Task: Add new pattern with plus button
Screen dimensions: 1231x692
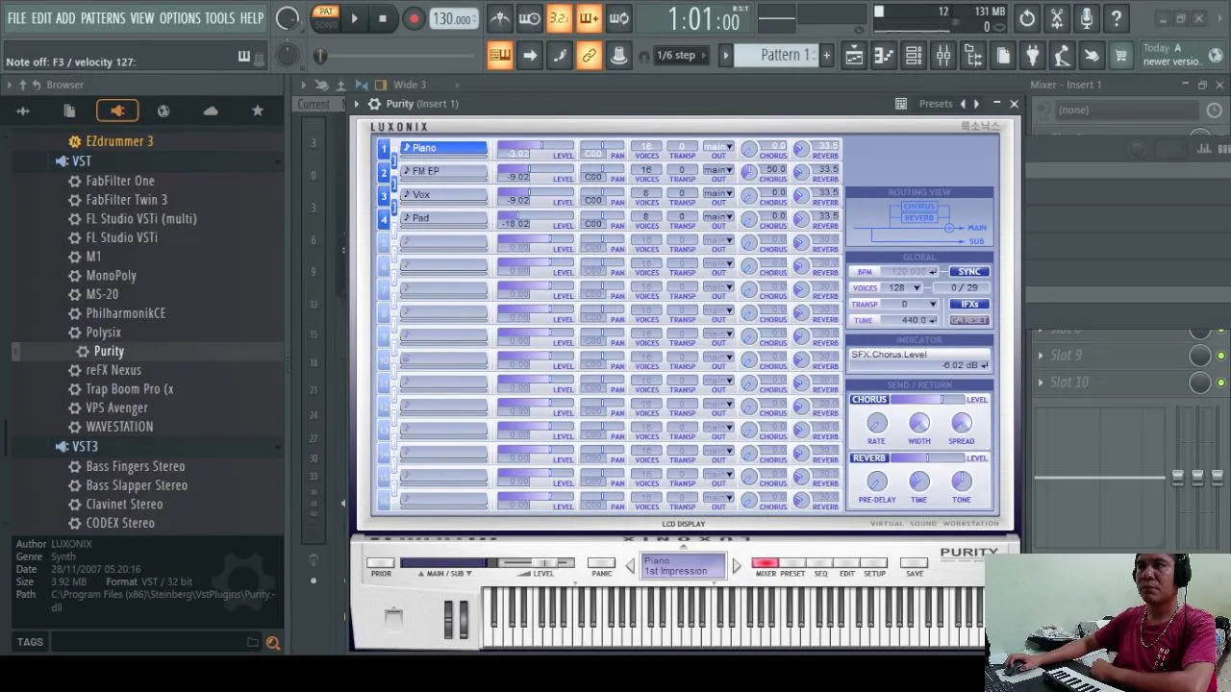Action: pos(826,55)
